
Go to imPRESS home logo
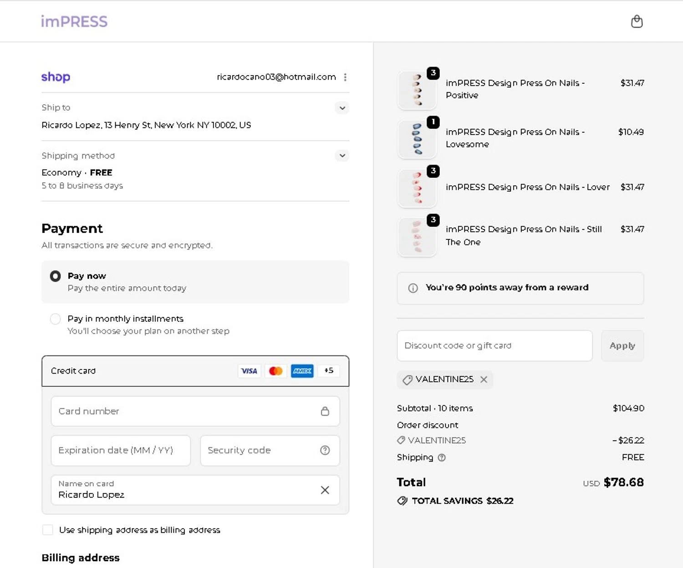(74, 21)
